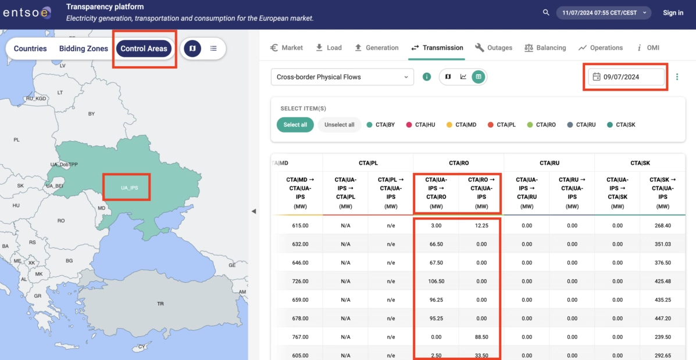Click Select all items
Screen dimensions: 696x360
(295, 125)
